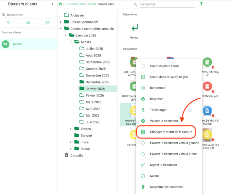Viewport: 231px width, 194px height.
Task: Click Achats in the breadcrumb path
Action: pos(92,4)
